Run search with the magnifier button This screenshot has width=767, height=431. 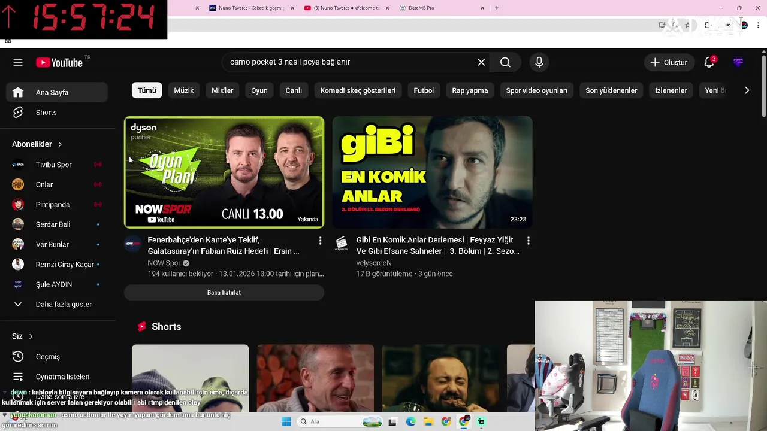point(505,62)
